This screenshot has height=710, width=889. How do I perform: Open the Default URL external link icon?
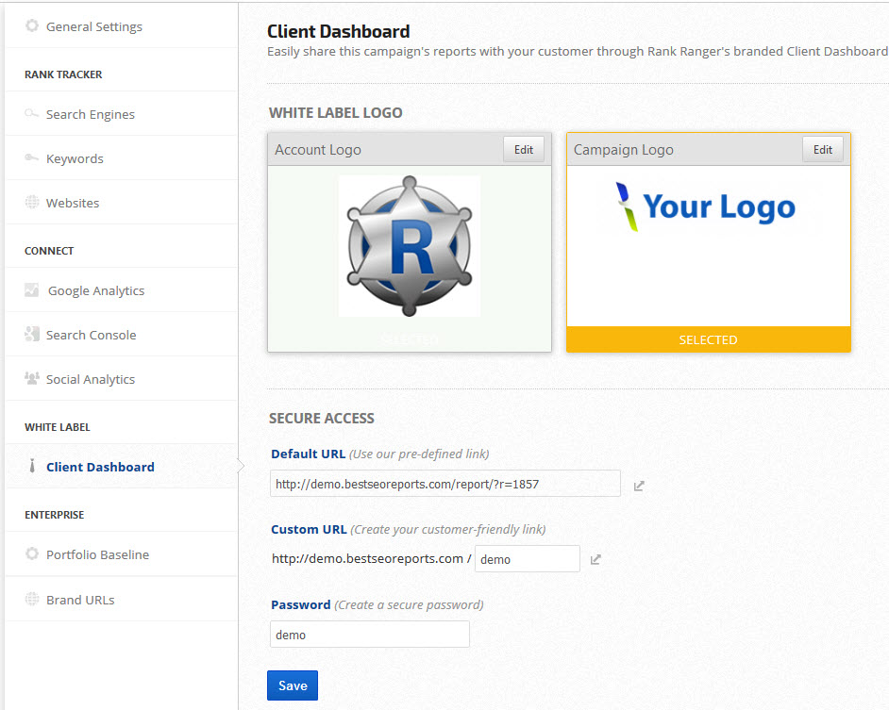coord(639,486)
